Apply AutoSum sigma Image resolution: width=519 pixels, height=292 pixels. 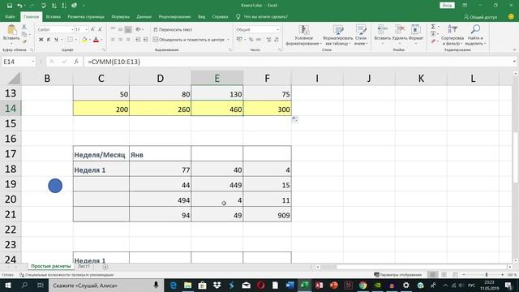click(433, 27)
